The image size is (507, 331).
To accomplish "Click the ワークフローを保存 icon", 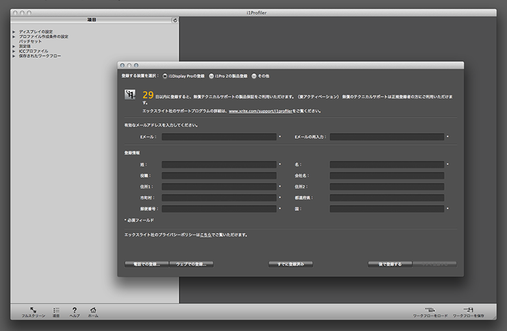I will click(x=469, y=310).
